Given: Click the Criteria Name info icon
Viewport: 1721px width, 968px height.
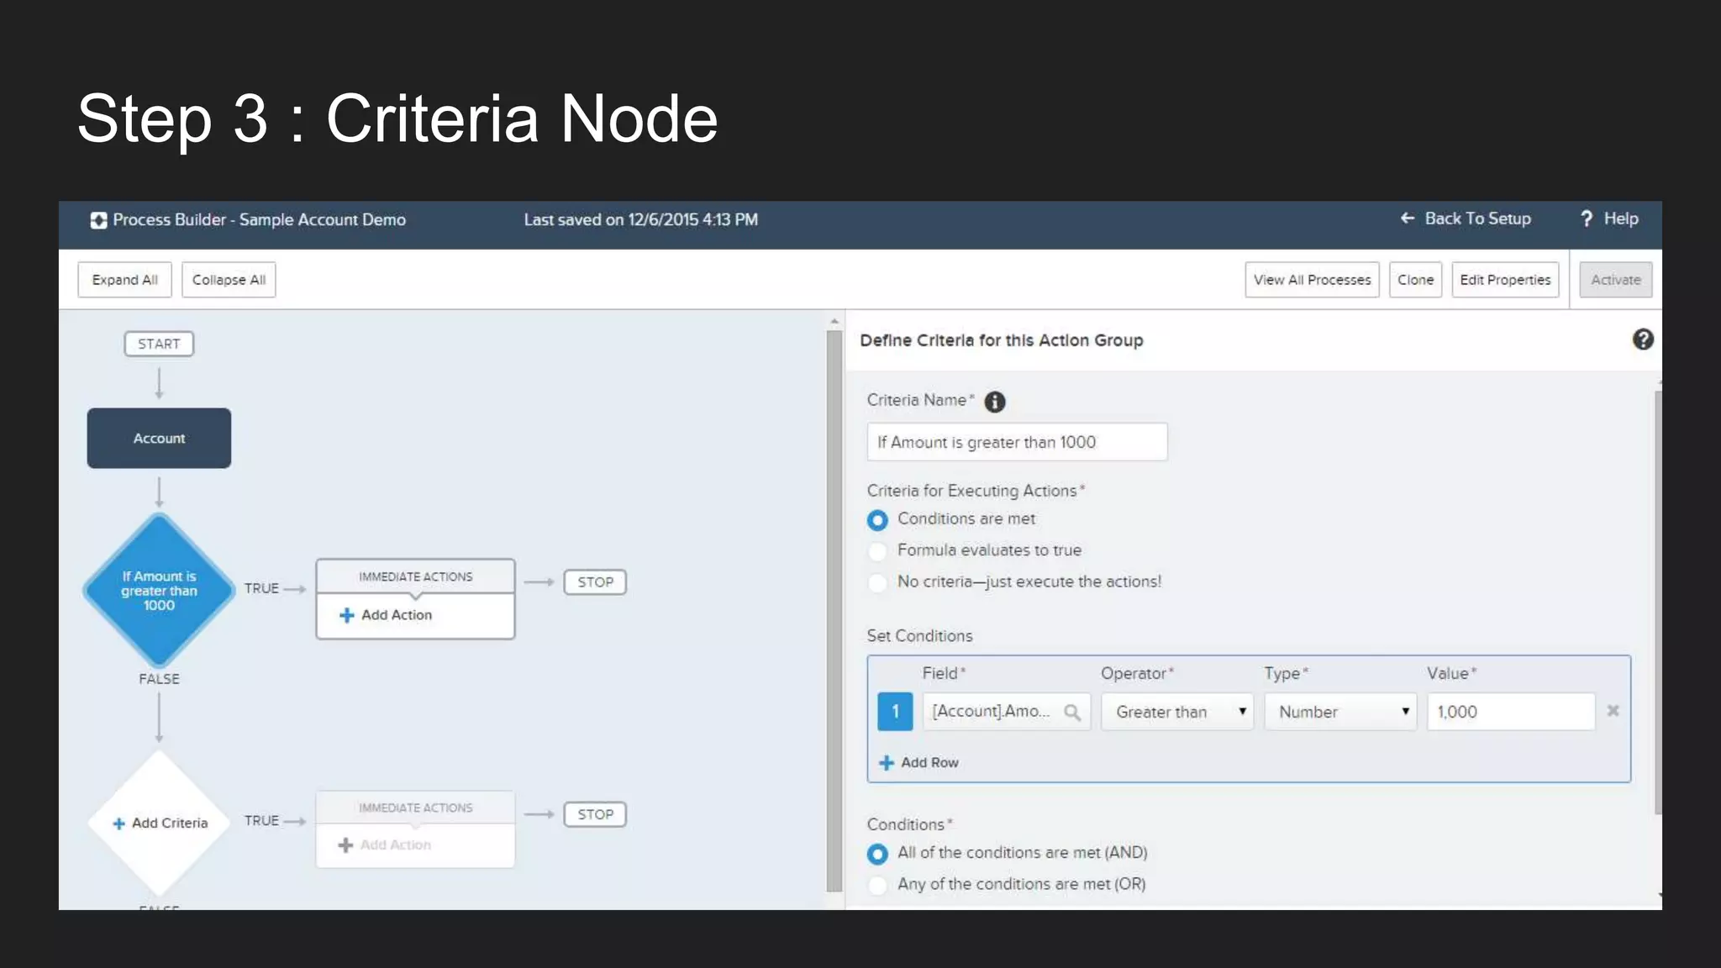Looking at the screenshot, I should [x=995, y=402].
